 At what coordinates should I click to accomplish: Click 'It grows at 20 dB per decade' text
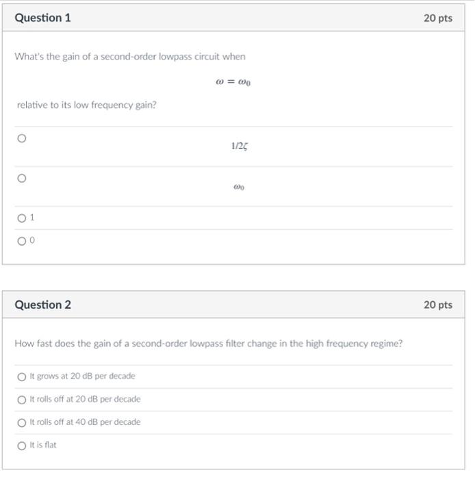(x=83, y=376)
